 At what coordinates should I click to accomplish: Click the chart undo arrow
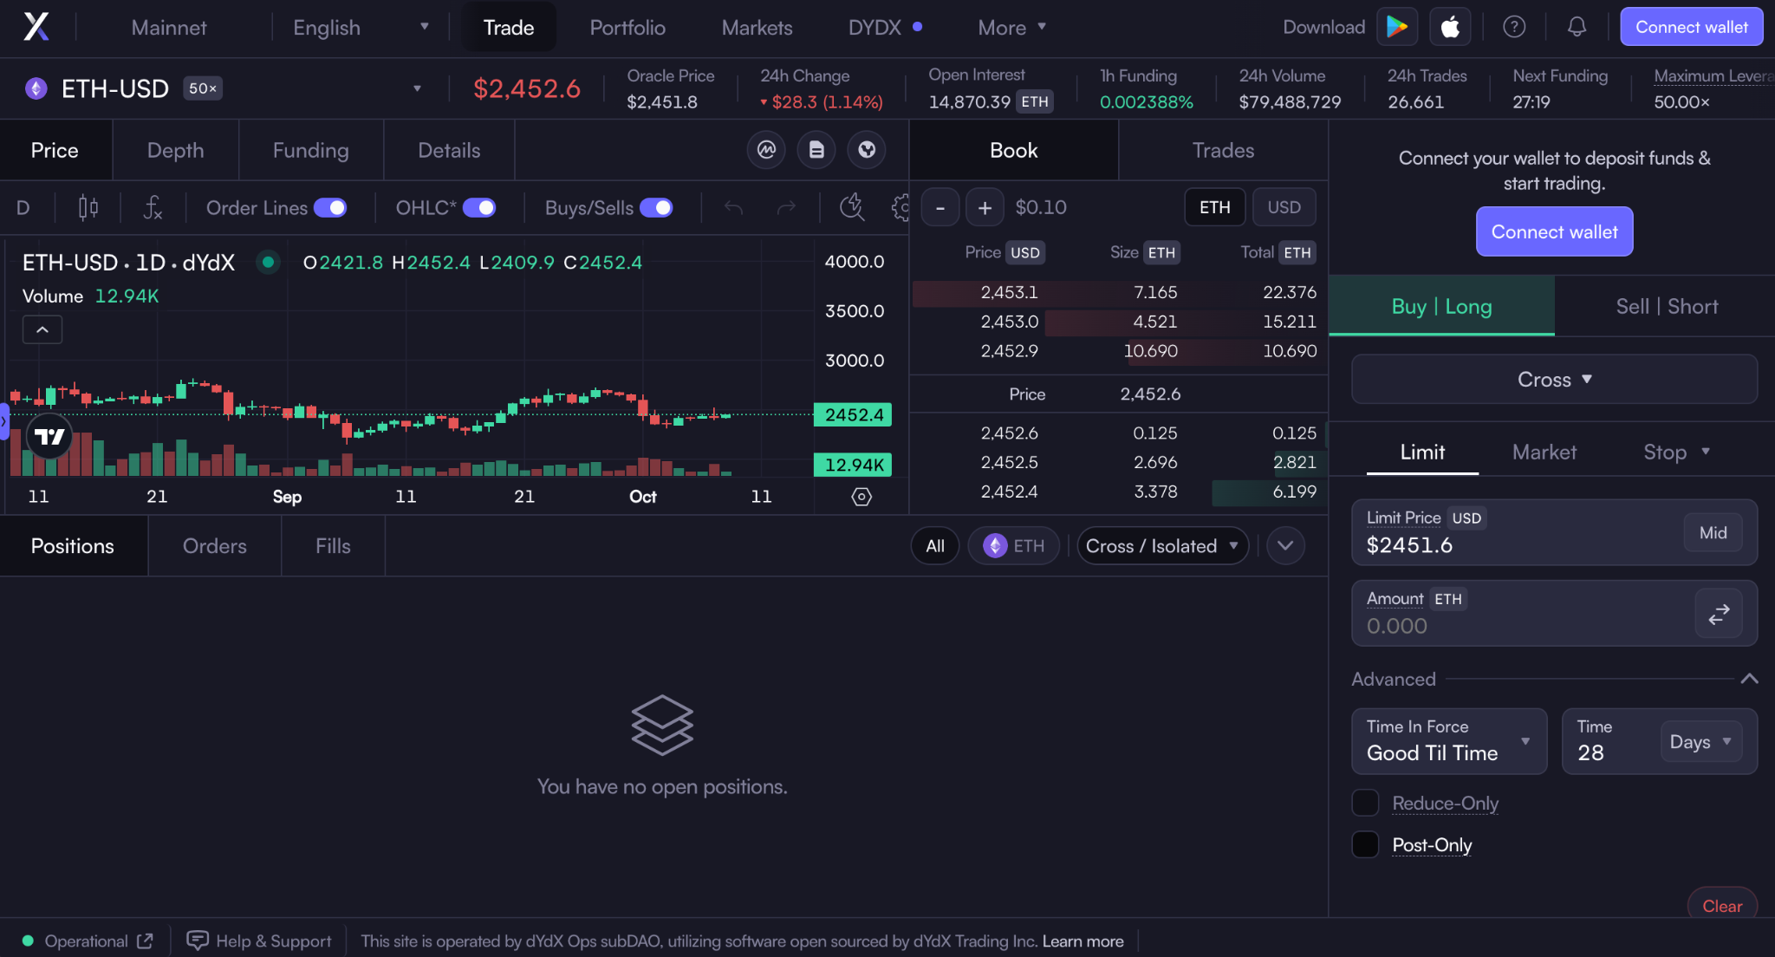733,208
